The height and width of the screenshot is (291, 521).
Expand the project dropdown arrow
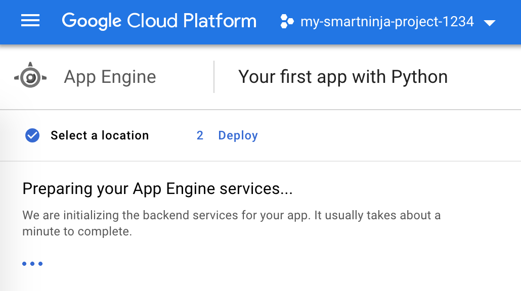click(x=490, y=23)
